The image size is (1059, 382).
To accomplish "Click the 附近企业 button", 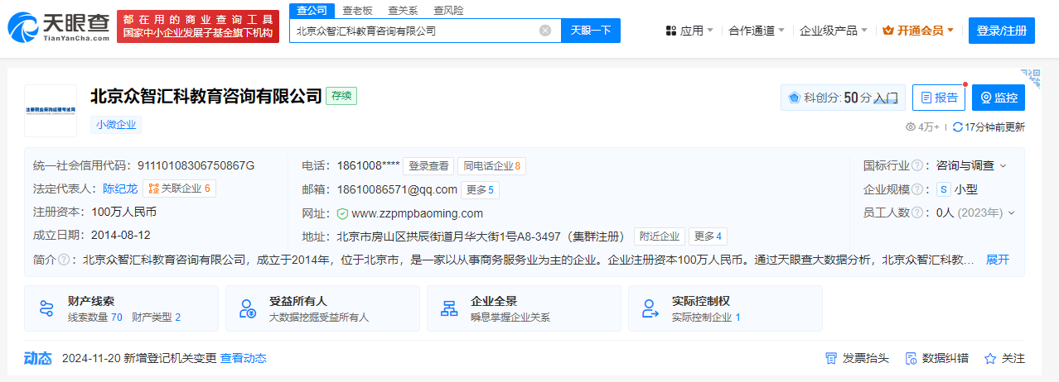I will pos(659,236).
